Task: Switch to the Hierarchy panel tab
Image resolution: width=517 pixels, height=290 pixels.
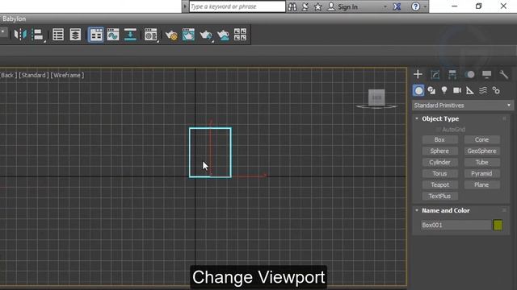Action: coord(452,75)
